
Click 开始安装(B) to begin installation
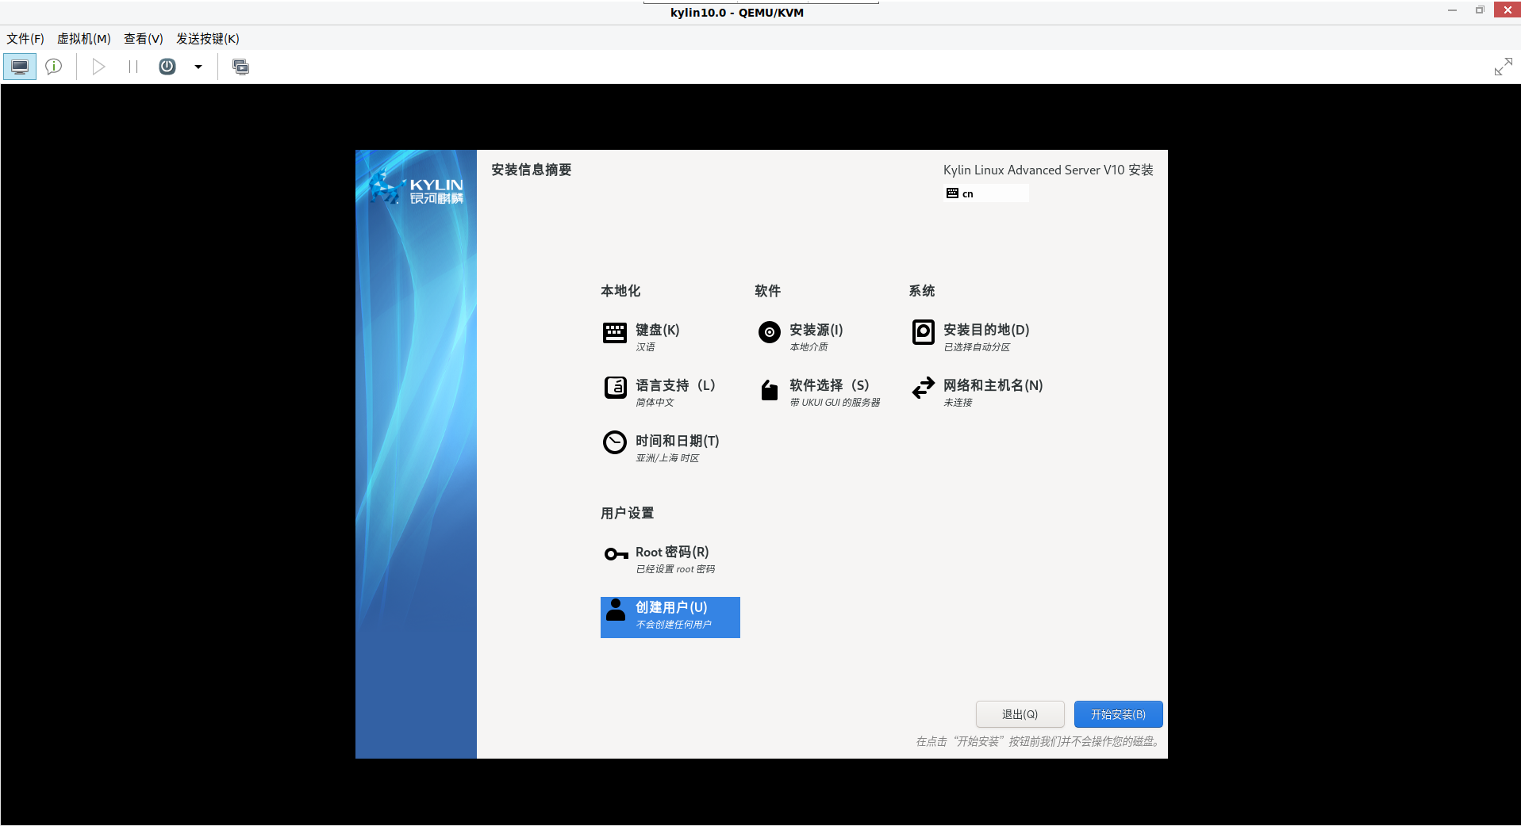tap(1118, 713)
